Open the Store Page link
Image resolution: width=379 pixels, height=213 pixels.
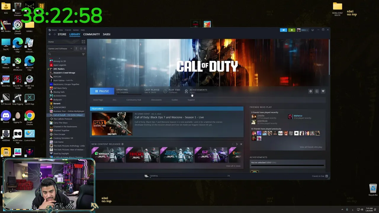tap(98, 100)
